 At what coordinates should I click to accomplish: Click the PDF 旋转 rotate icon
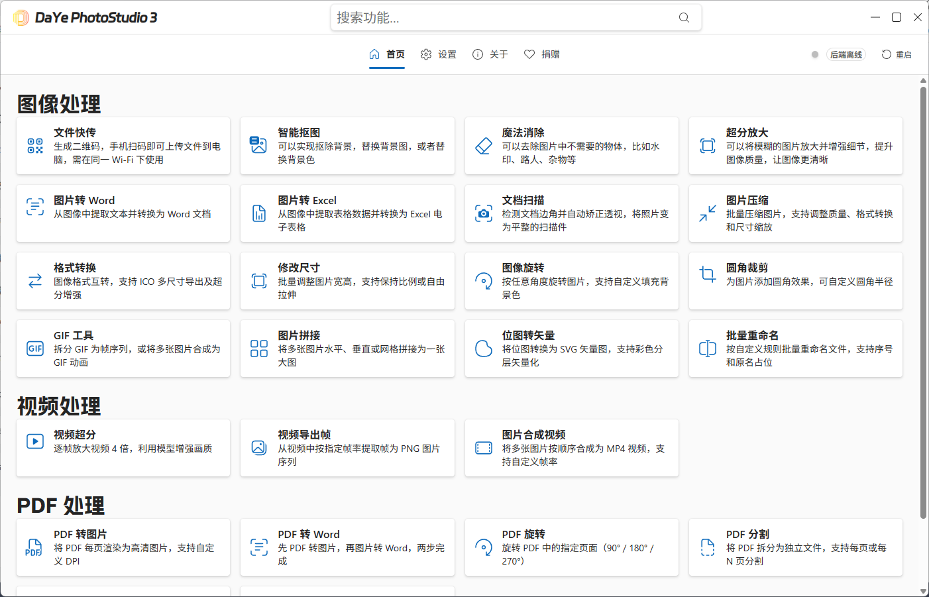click(484, 547)
